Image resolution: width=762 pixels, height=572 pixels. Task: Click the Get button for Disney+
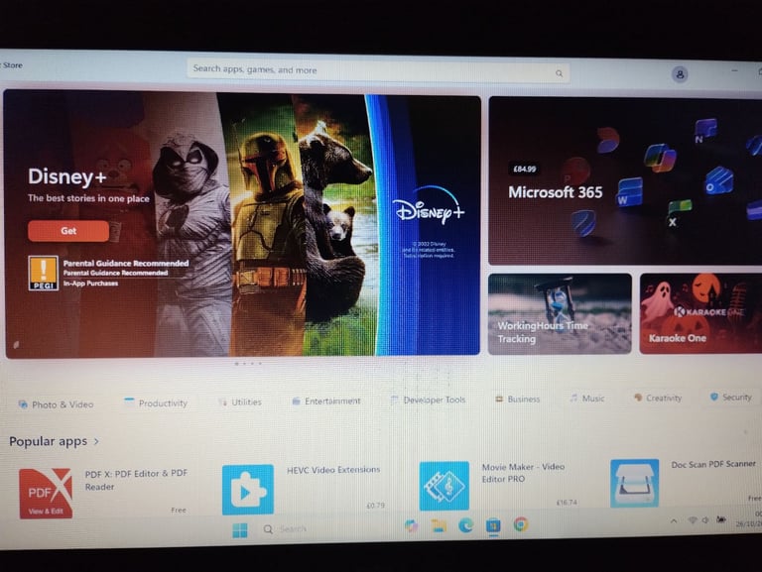click(68, 231)
